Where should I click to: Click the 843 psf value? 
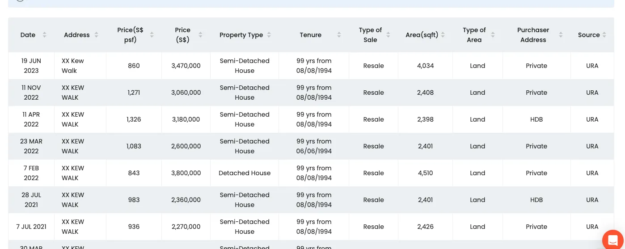[x=134, y=173]
